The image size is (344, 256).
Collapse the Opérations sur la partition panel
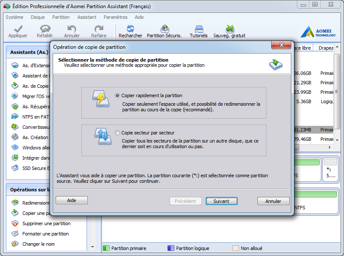coord(28,190)
